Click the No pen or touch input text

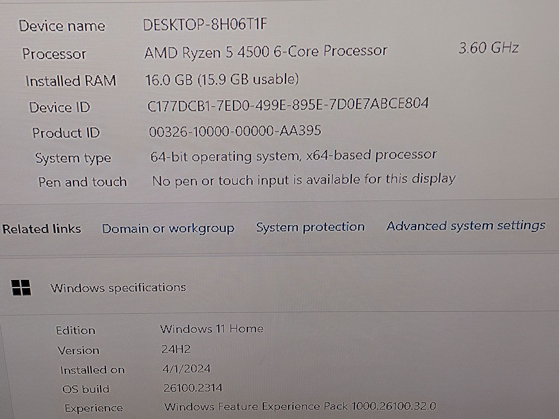pyautogui.click(x=304, y=180)
